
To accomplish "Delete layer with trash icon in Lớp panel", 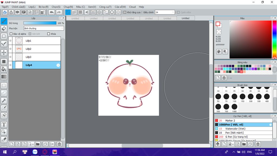I will click(59, 144).
